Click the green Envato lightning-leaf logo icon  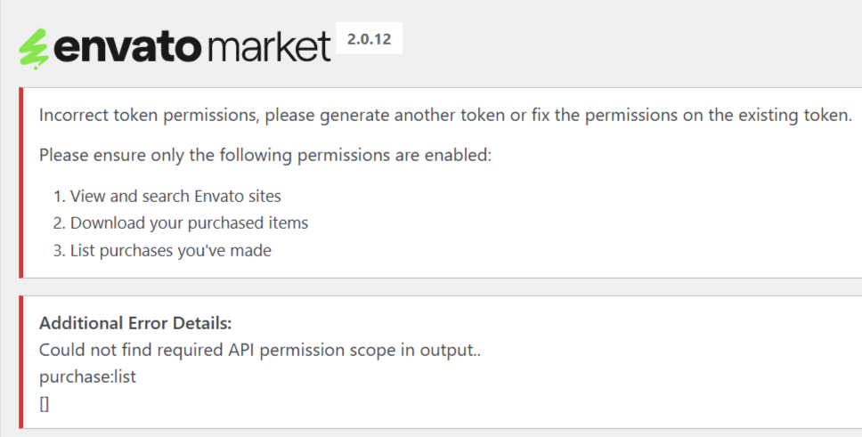coord(34,48)
